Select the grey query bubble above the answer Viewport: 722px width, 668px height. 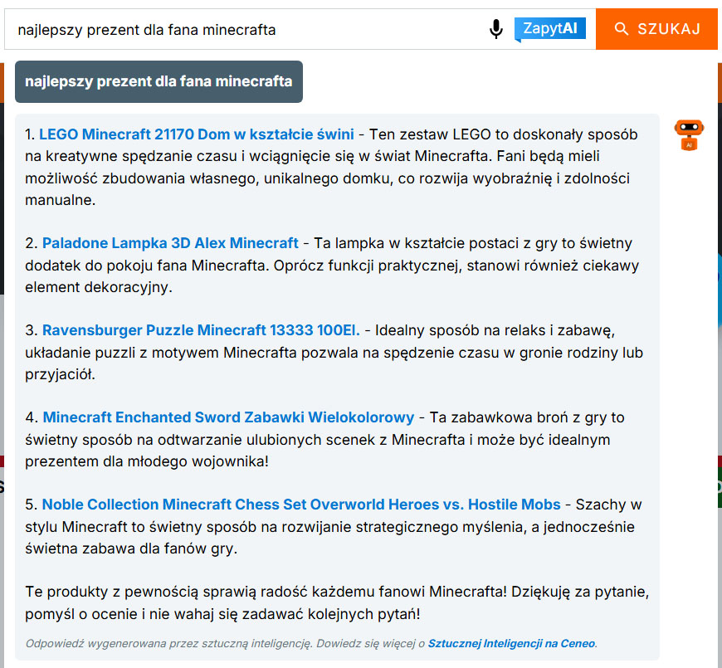pyautogui.click(x=159, y=81)
